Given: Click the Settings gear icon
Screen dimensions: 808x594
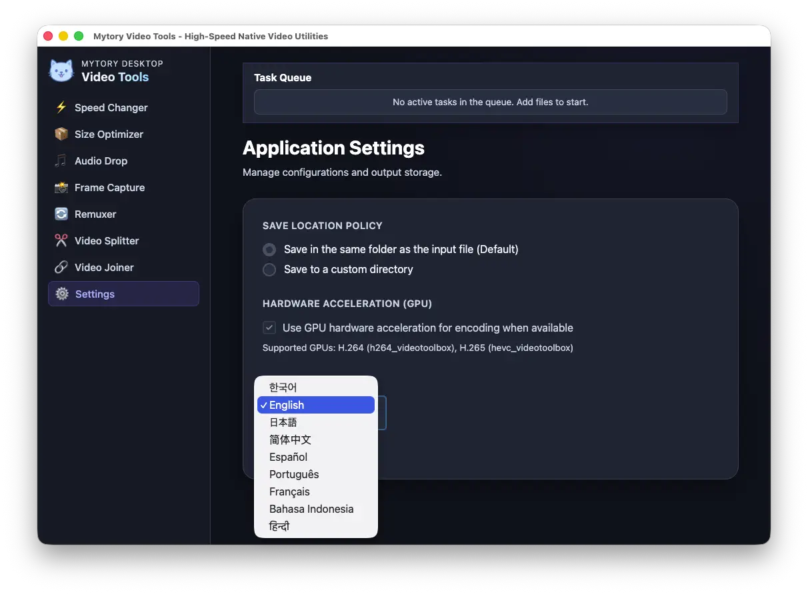Looking at the screenshot, I should [62, 294].
